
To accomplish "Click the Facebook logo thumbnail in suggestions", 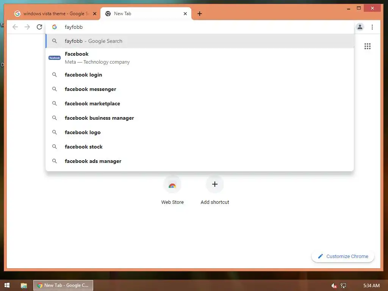I will (55, 58).
